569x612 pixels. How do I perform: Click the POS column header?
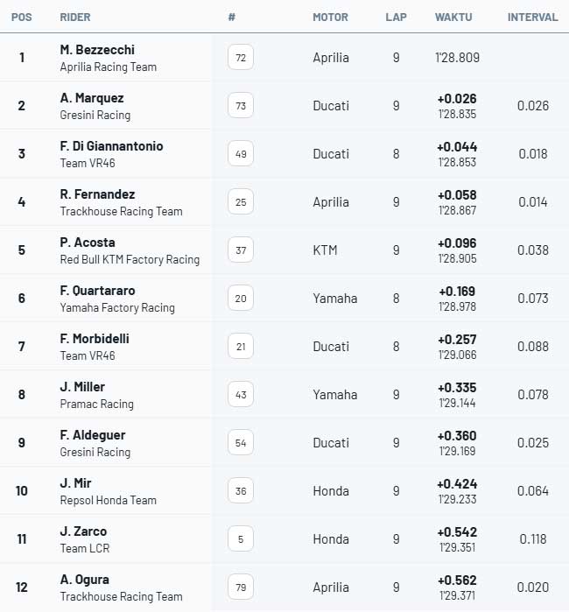[x=22, y=18]
